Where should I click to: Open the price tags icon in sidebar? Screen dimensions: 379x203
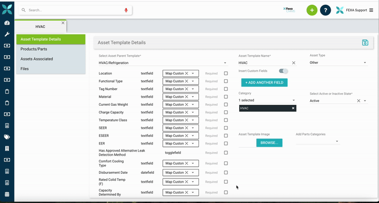pyautogui.click(x=7, y=137)
